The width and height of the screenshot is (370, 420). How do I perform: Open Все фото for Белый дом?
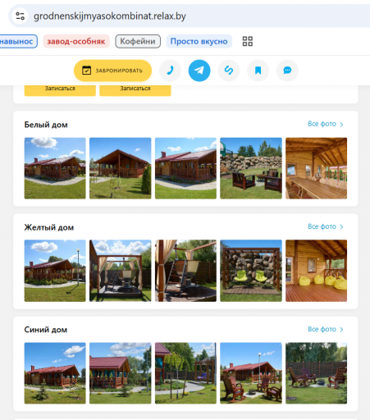coord(322,124)
